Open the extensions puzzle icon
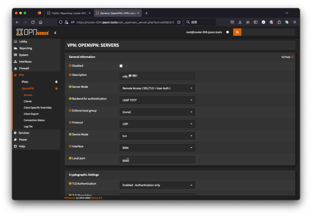Viewport: 312px width, 216px height. point(279,22)
